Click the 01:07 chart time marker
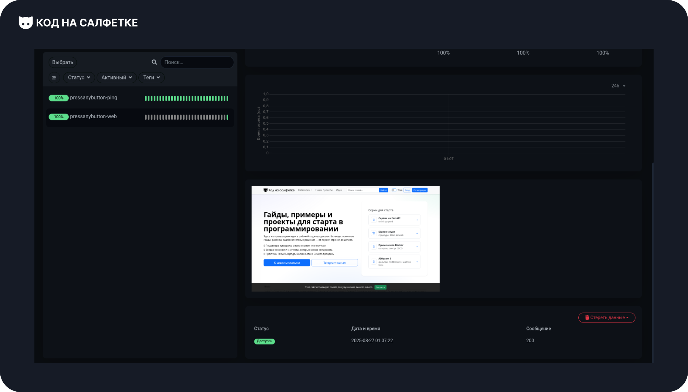 [449, 159]
